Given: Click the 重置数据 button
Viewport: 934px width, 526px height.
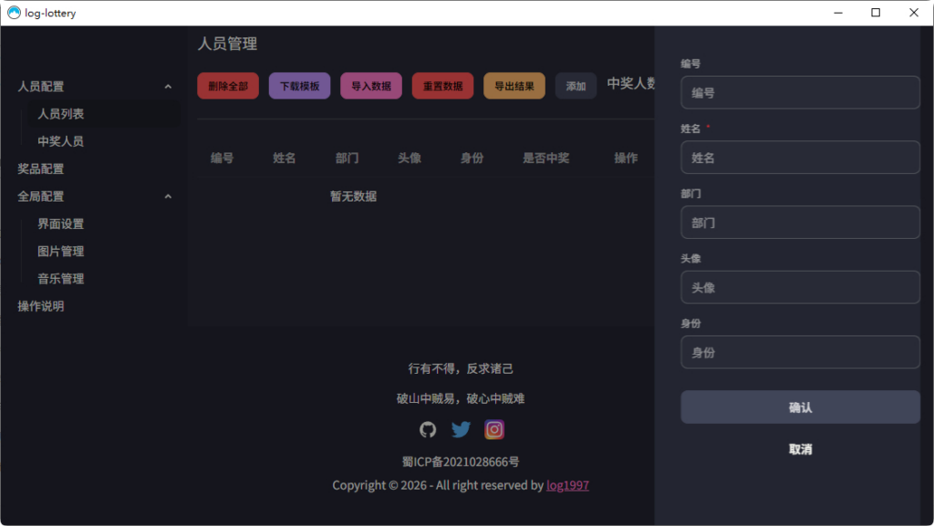Looking at the screenshot, I should point(442,85).
